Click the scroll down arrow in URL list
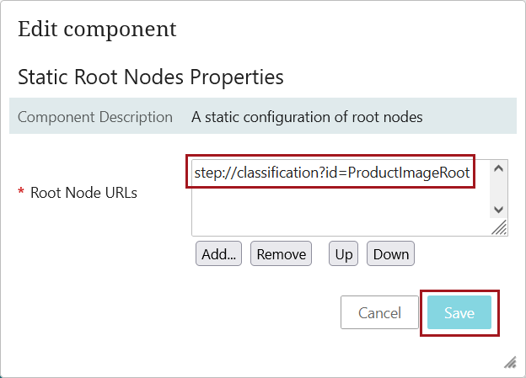The image size is (526, 378). pos(498,210)
